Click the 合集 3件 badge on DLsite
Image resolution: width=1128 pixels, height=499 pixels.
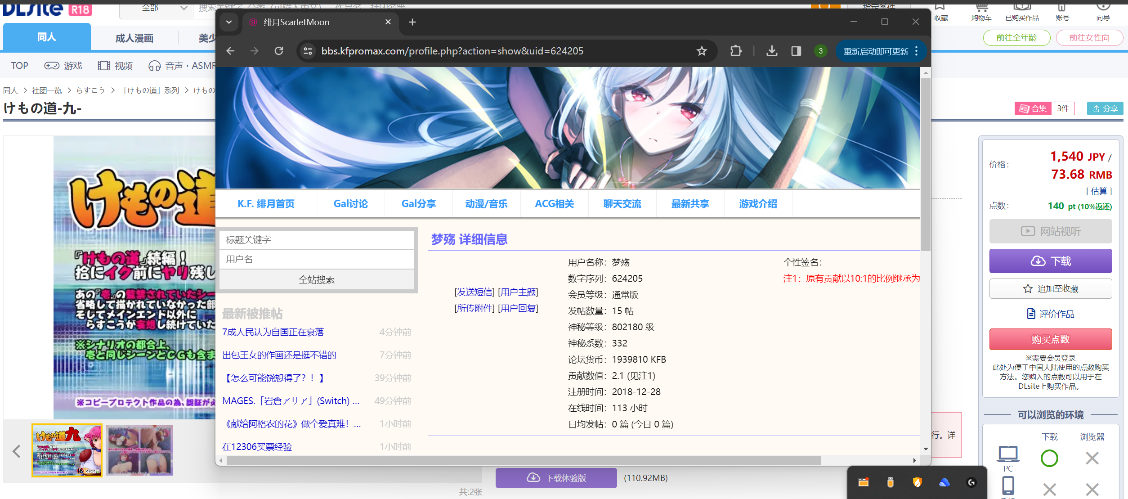1044,108
